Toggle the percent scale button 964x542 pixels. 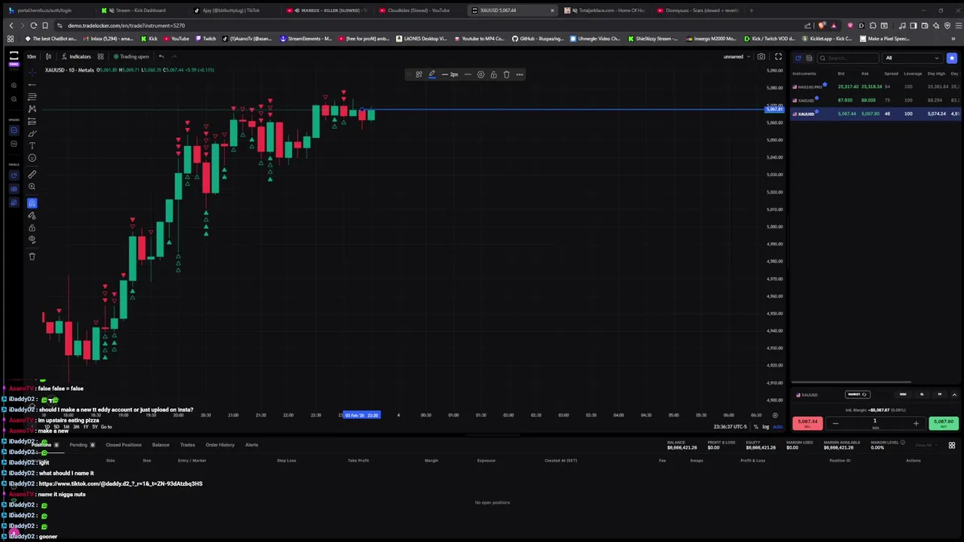[x=755, y=427]
